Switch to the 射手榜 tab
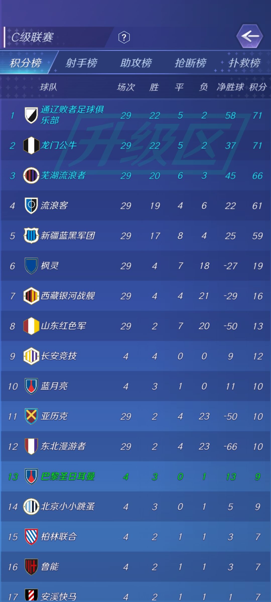Viewport: 271px width, 602px height. (81, 63)
